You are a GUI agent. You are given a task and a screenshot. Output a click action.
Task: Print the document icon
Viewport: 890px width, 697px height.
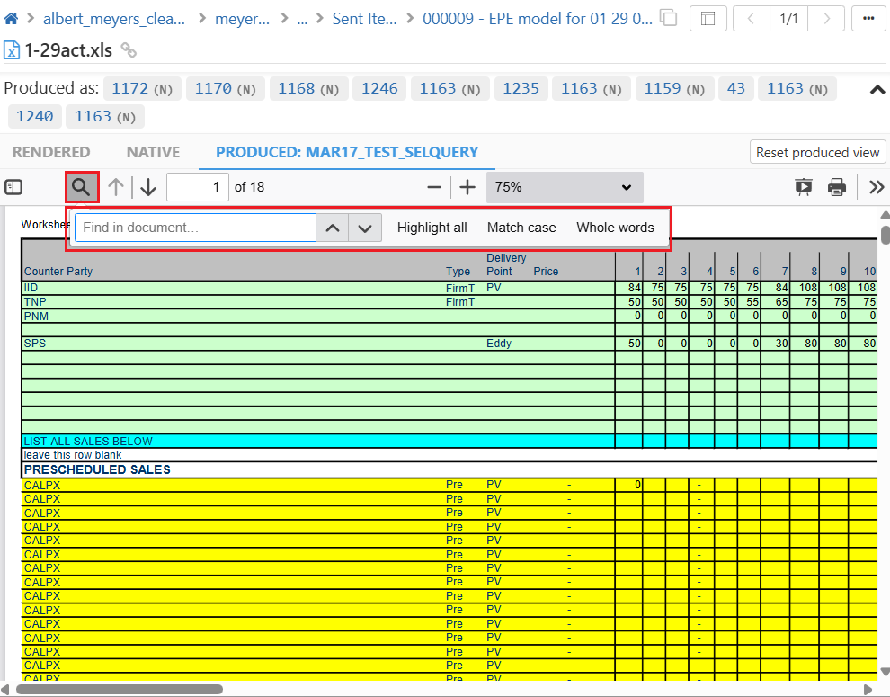pos(836,187)
